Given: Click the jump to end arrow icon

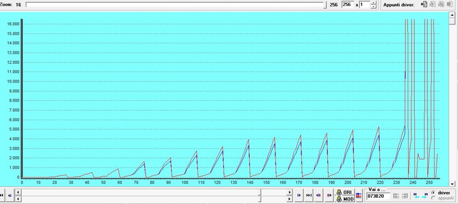Looking at the screenshot, I should click(309, 195).
